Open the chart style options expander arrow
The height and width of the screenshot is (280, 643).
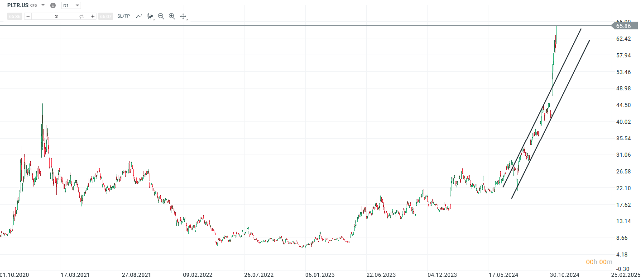coord(154,19)
